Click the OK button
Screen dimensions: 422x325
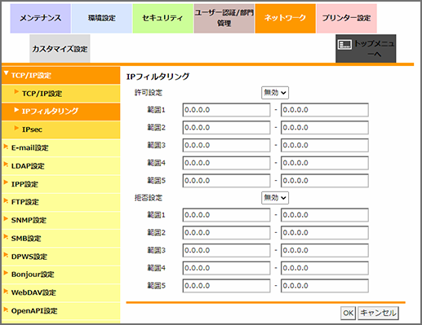pos(348,313)
